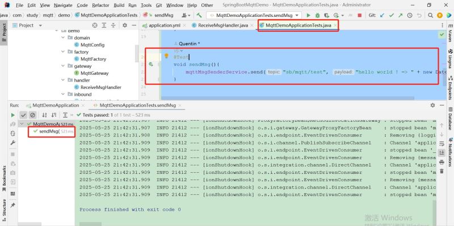Switch to ReceiveMsgHandler.java tab
454x226 pixels.
coord(223,25)
